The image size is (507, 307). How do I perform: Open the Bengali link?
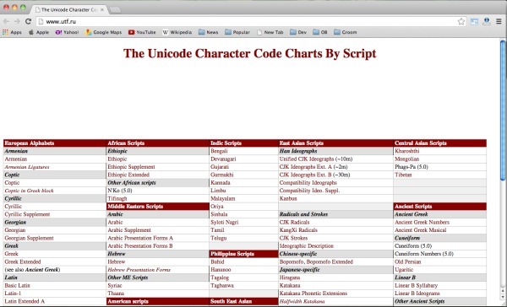219,151
